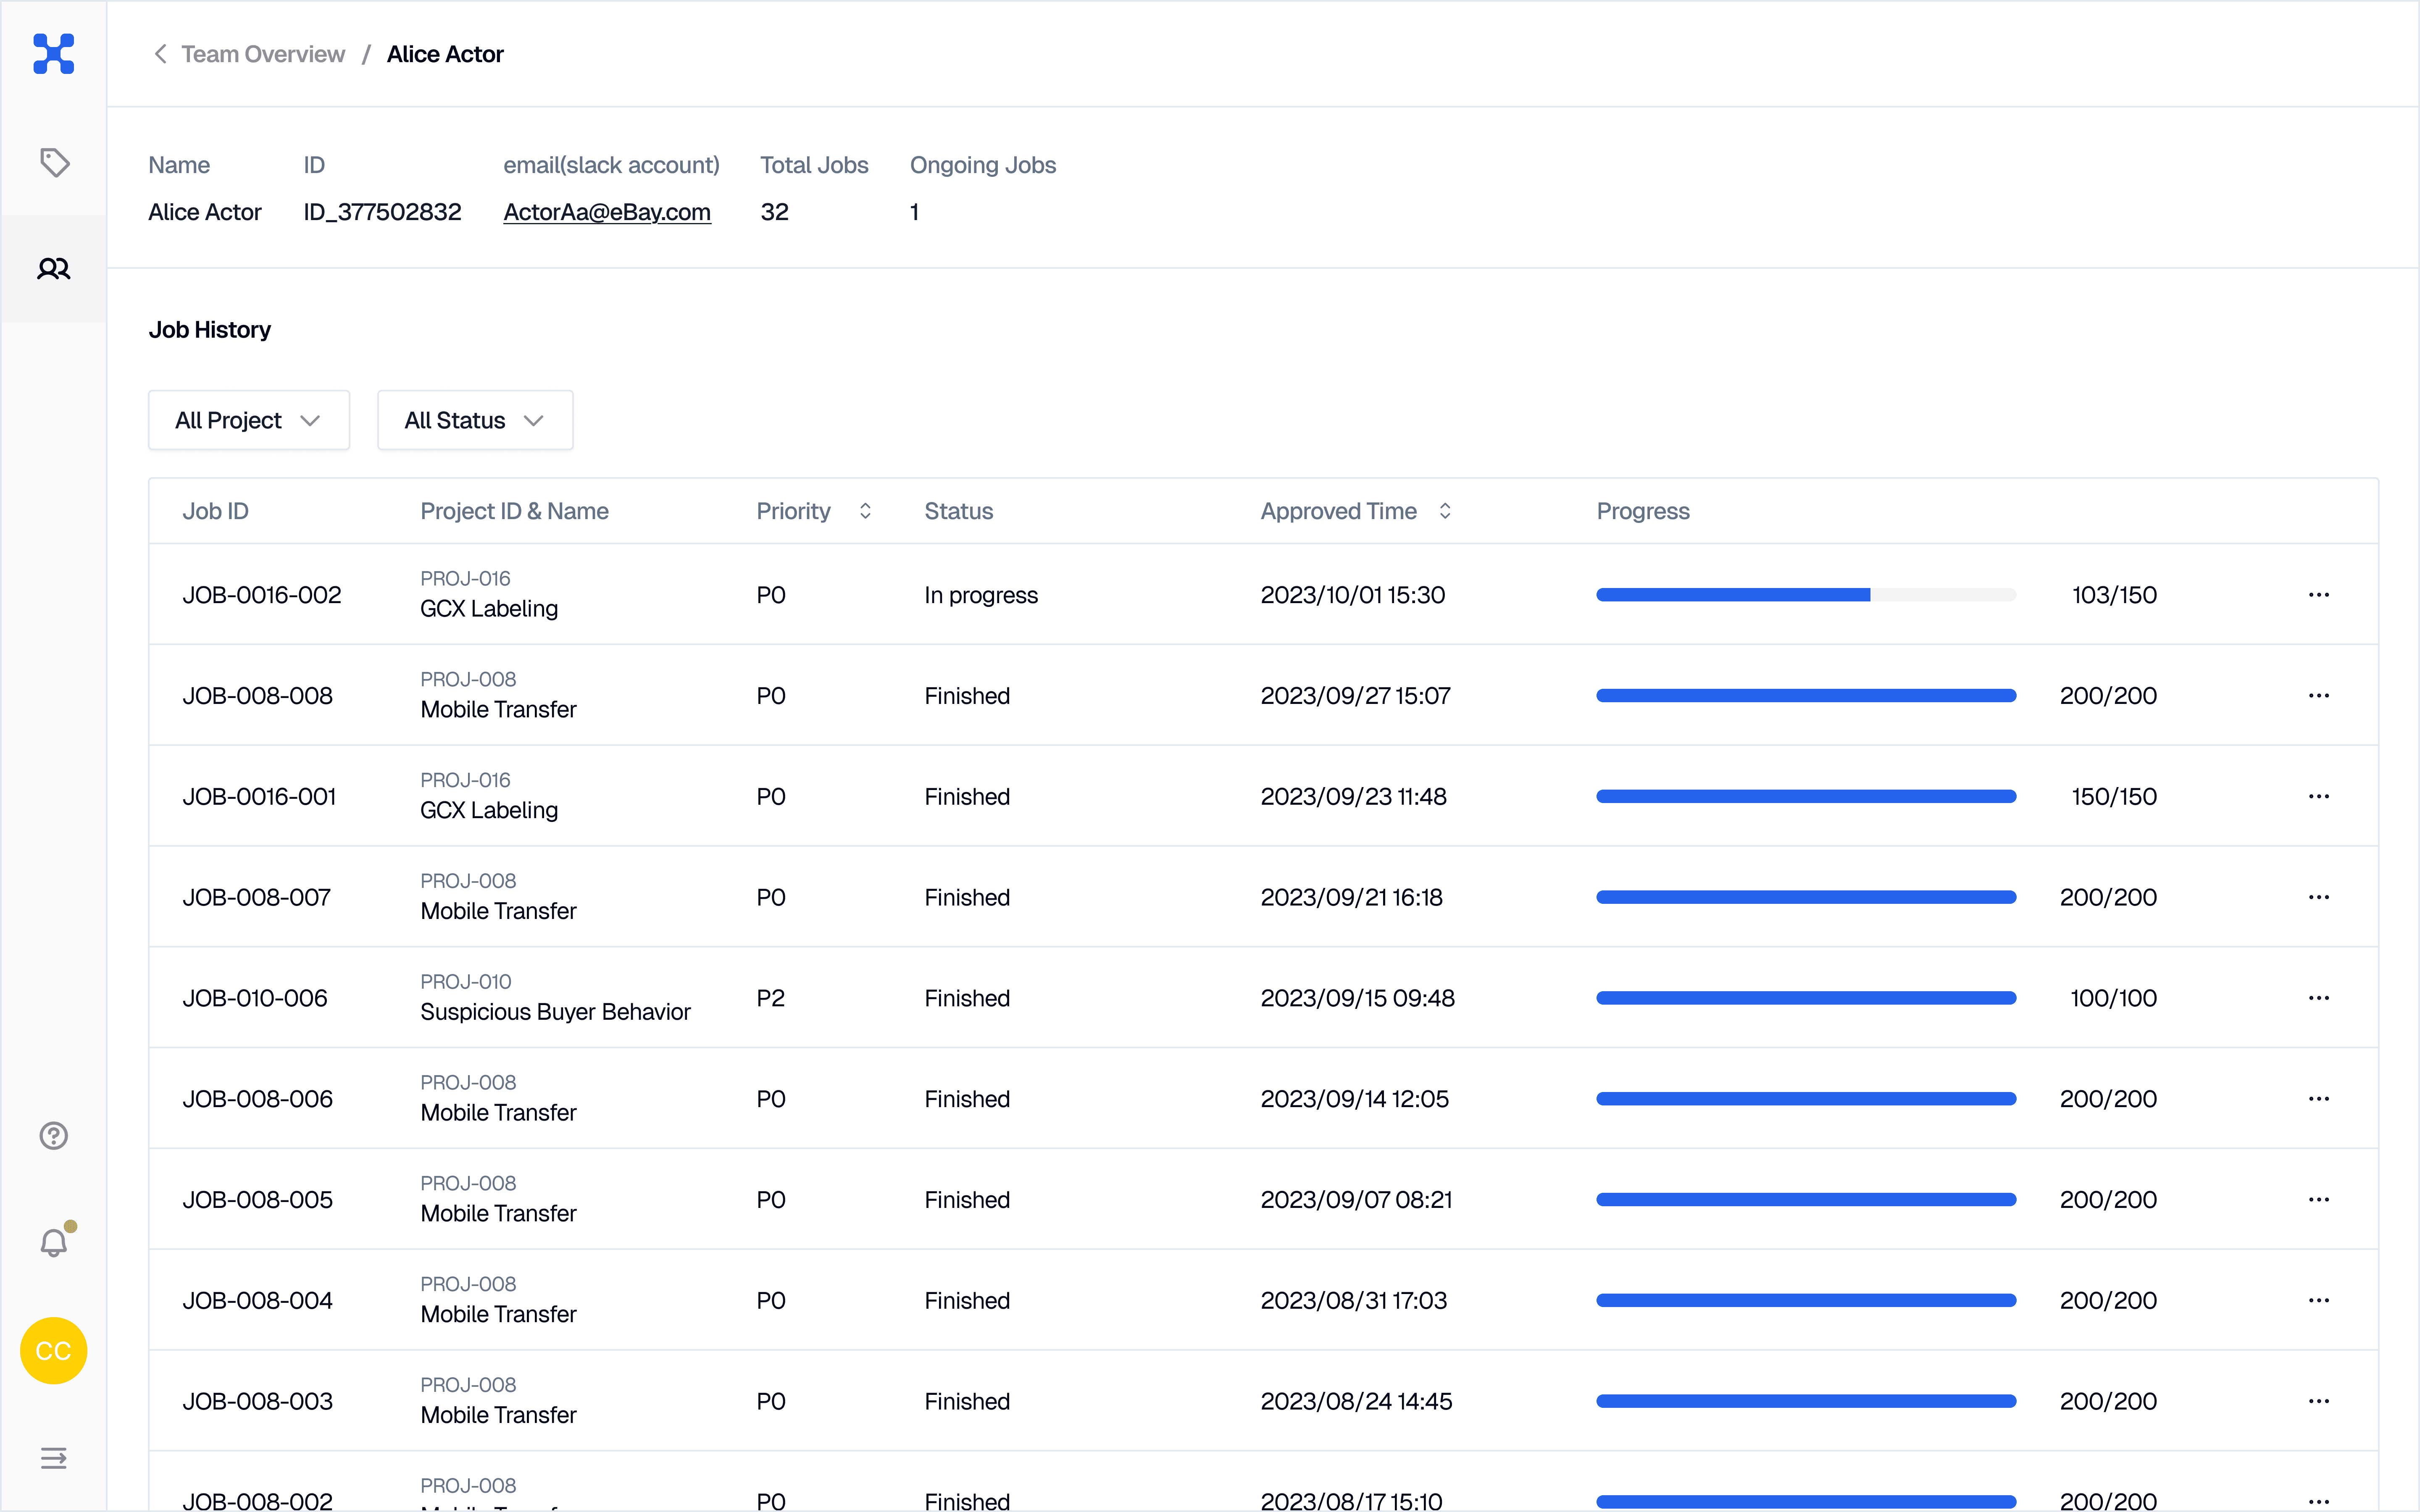Viewport: 2420px width, 1512px height.
Task: Select the team members sidebar icon
Action: click(54, 268)
